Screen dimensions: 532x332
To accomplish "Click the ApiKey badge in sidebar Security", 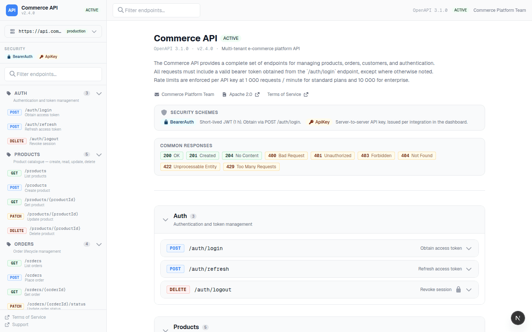I will [48, 57].
